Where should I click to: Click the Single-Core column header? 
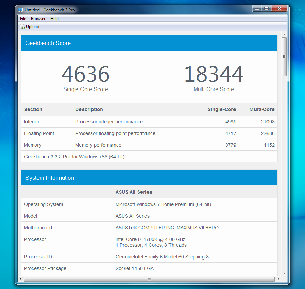coord(222,109)
